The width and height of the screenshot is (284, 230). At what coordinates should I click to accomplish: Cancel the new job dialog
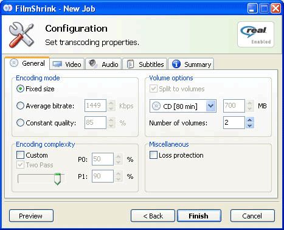tap(252, 216)
